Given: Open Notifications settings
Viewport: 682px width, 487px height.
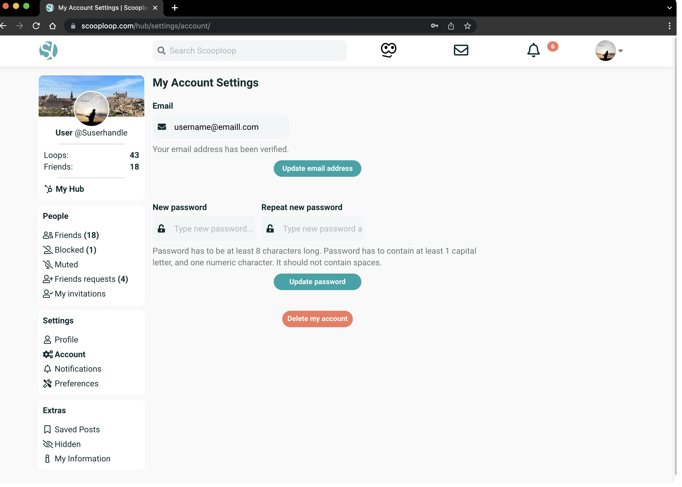Looking at the screenshot, I should (72, 369).
